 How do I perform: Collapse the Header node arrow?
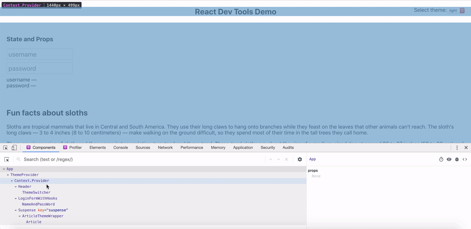[x=16, y=187]
